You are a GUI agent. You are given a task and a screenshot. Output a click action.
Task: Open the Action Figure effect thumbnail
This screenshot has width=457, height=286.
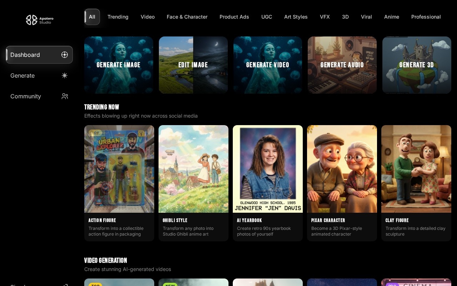click(119, 169)
